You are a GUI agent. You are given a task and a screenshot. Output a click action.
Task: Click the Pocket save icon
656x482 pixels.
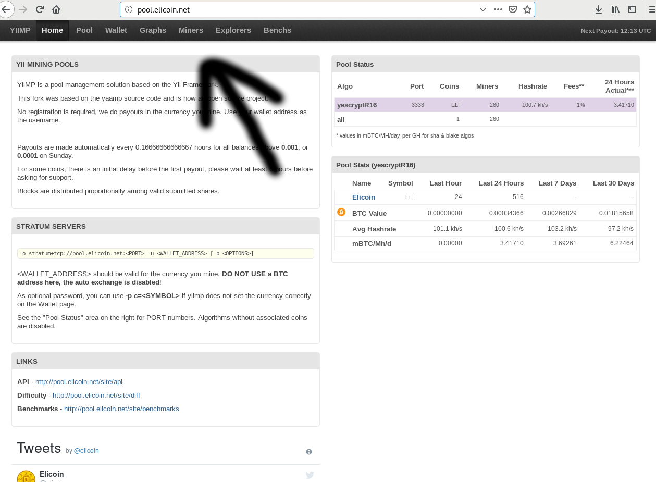pos(513,9)
